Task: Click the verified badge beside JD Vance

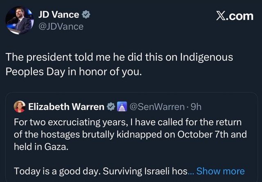Action: pyautogui.click(x=87, y=15)
